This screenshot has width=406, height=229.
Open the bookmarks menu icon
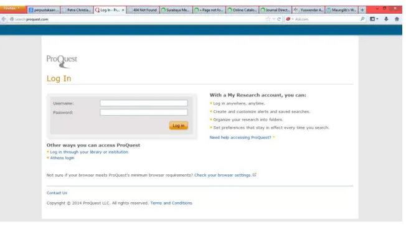coord(374,19)
